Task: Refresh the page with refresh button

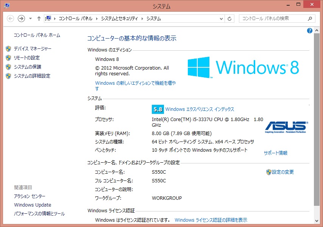Action: pos(229,19)
